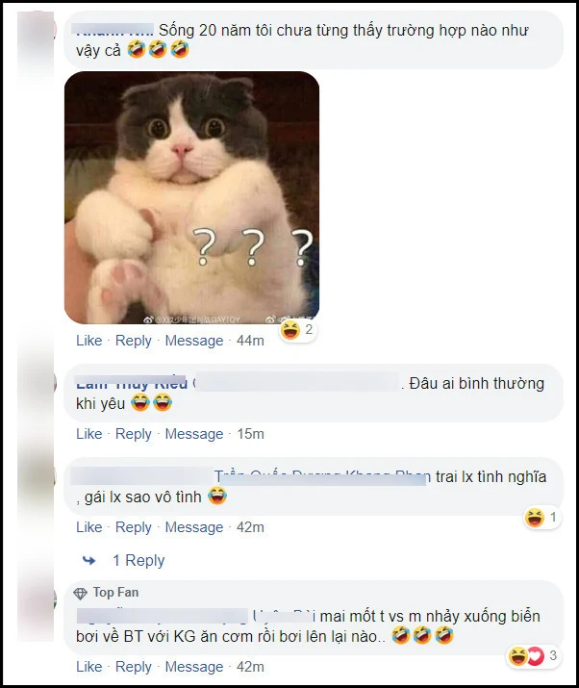
Task: Click the Top Fan diamond badge icon
Action: (80, 594)
